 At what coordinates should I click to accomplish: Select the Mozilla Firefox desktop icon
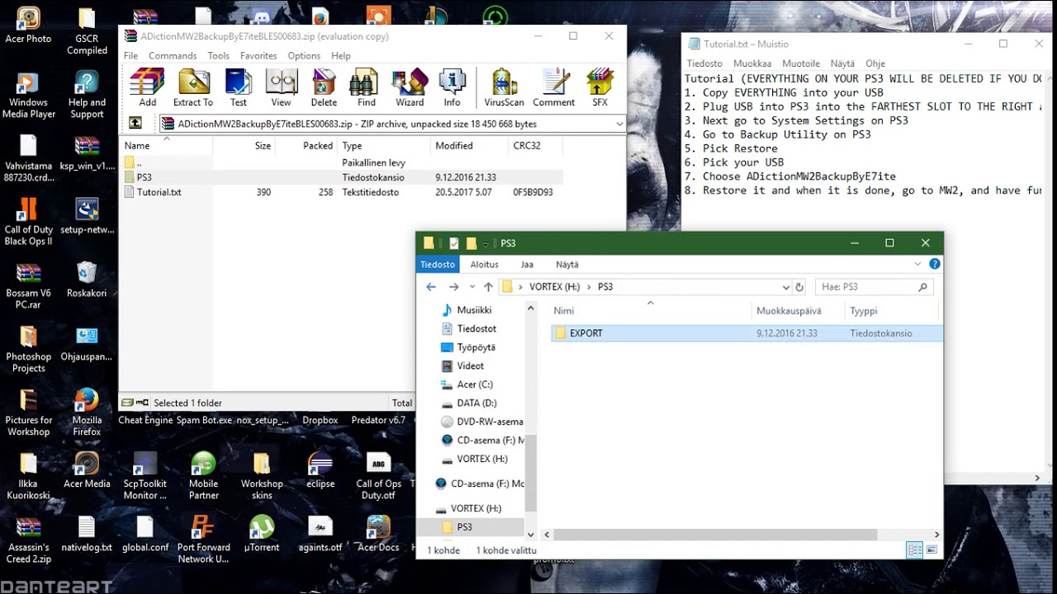87,412
